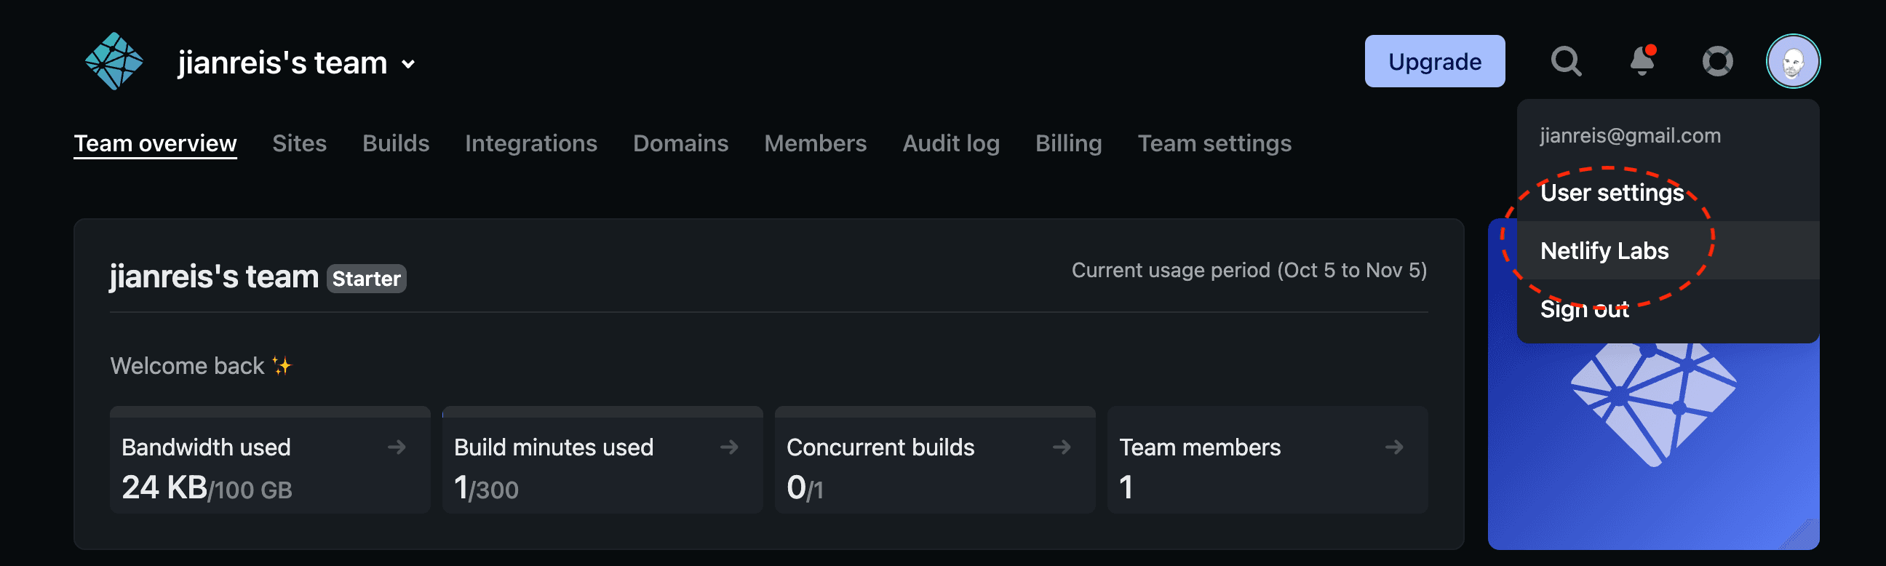The width and height of the screenshot is (1886, 566).
Task: Click the Bandwidth used arrow icon
Action: (397, 447)
